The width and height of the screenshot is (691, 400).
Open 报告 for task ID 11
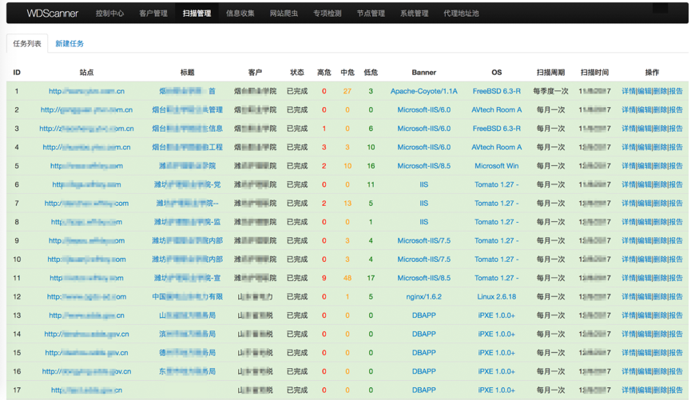pos(676,278)
